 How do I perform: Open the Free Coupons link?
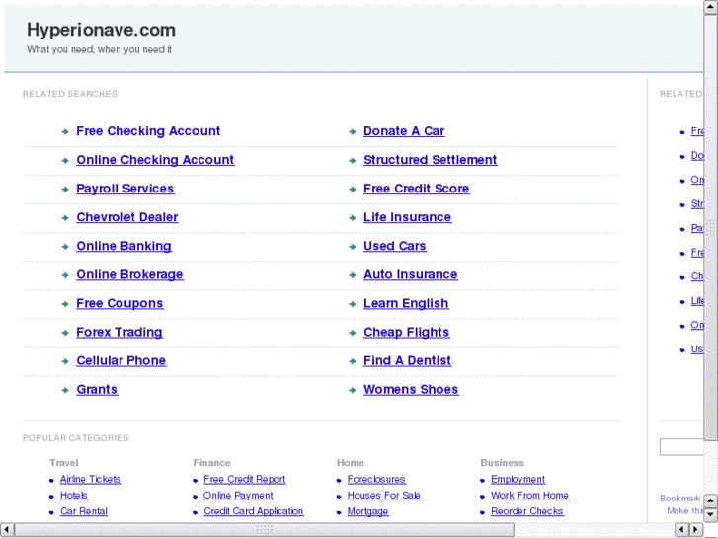click(120, 304)
